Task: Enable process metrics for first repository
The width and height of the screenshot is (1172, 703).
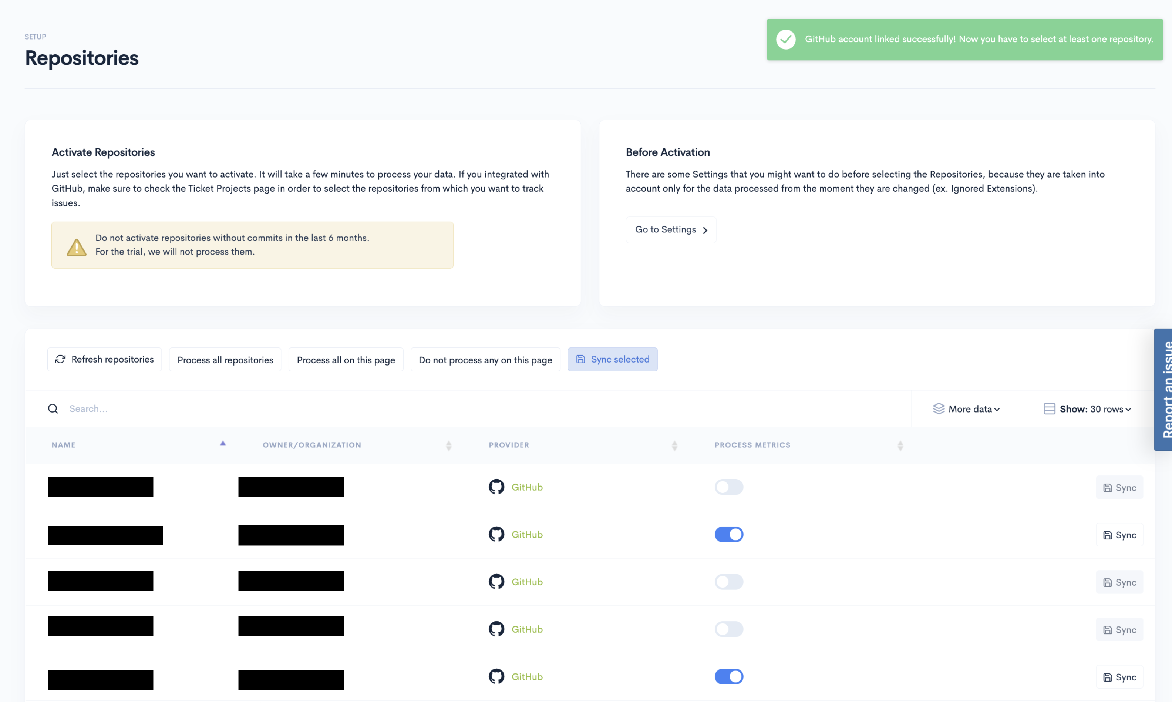Action: [x=728, y=487]
